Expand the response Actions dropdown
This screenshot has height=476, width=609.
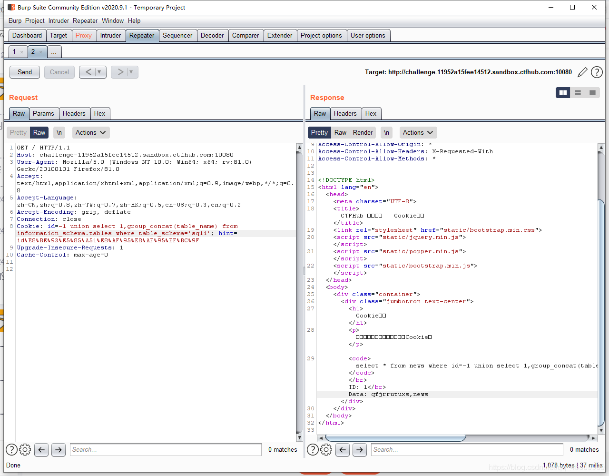[418, 132]
